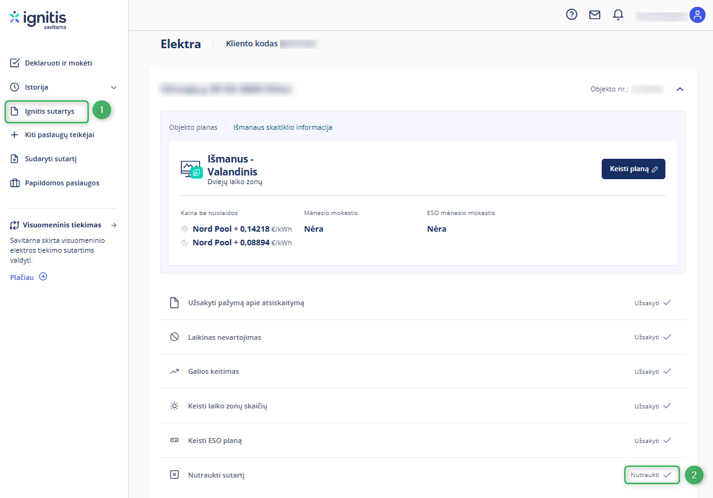Click the Keisti laiko zonų skaičių label
Screen dimensions: 713x498
[x=228, y=406]
